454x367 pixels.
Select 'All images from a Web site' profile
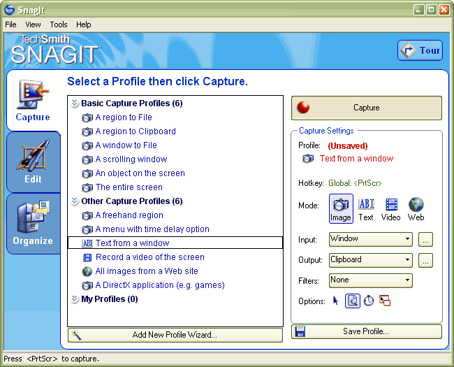click(x=147, y=271)
